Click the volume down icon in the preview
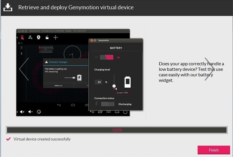This screenshot has width=233, height=157. point(30,112)
